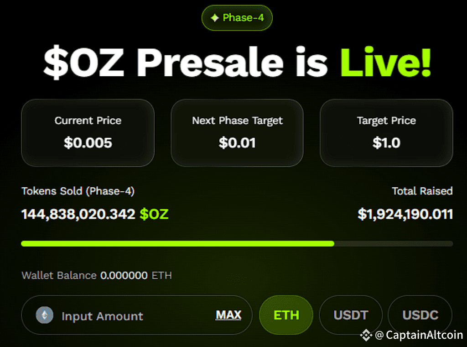Click the Binance logo watermark icon
467x347 pixels.
pos(366,335)
